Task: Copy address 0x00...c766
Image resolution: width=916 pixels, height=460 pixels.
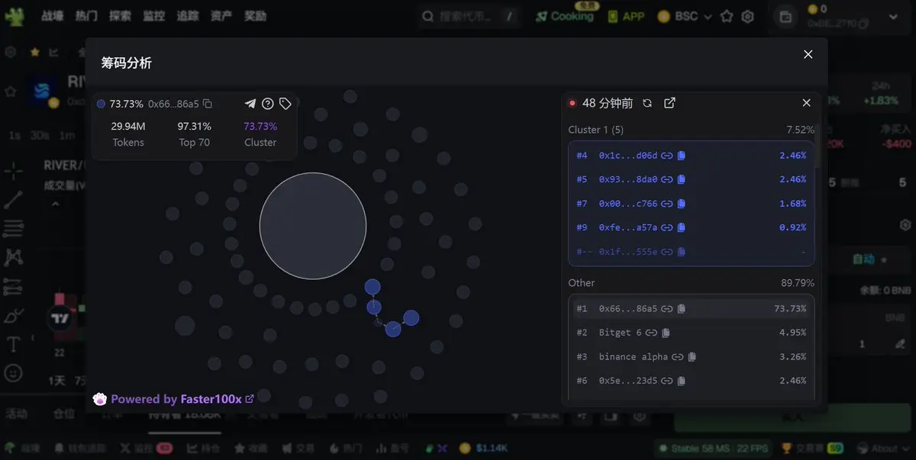Action: (682, 204)
